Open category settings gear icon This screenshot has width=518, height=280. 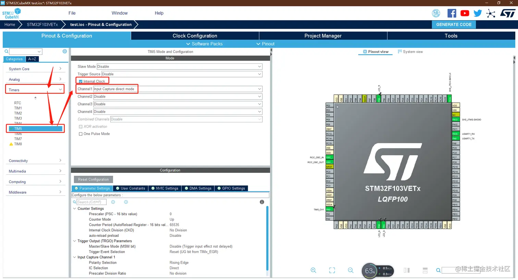(x=65, y=51)
